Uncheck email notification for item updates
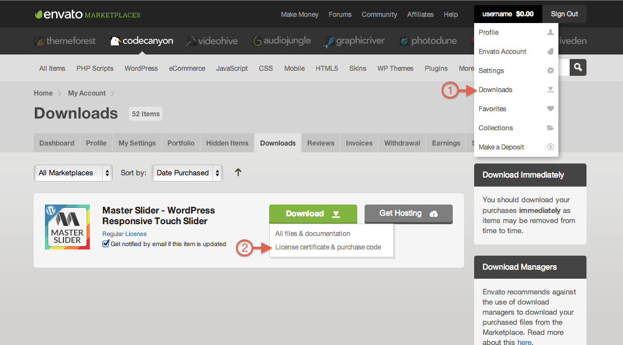Image resolution: width=623 pixels, height=345 pixels. (106, 244)
